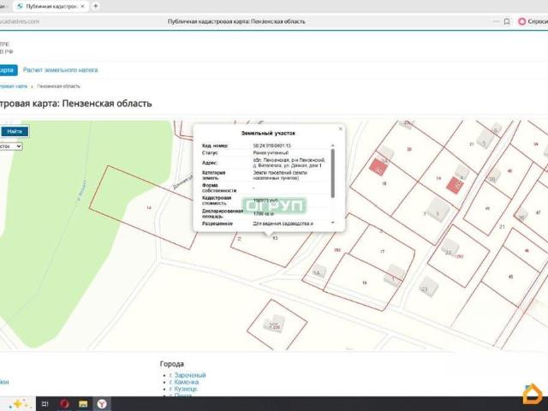This screenshot has width=548, height=411.
Task: Close the Публичная кадастровая карта browser tab
Action: click(82, 6)
